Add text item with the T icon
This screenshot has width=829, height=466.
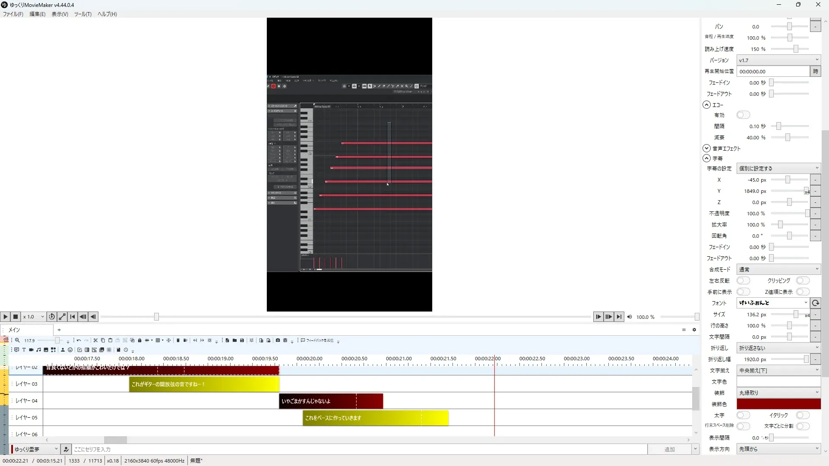coord(24,350)
